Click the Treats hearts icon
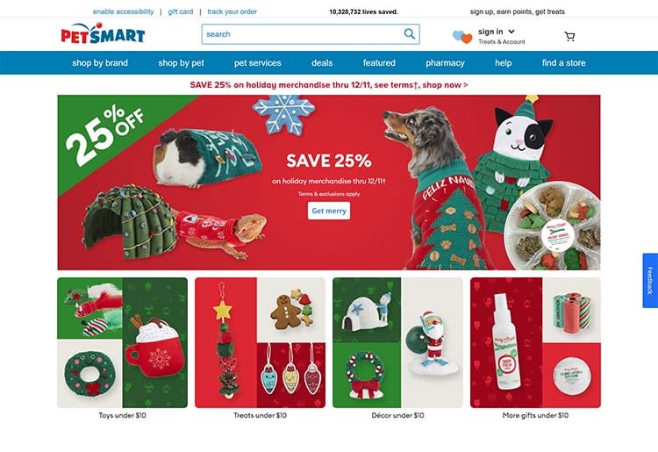 tap(462, 37)
